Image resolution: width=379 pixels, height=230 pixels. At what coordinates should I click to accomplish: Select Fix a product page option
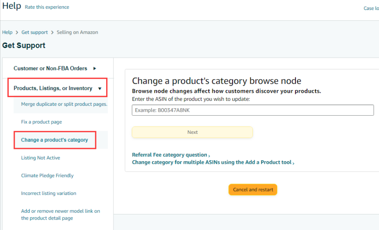42,122
